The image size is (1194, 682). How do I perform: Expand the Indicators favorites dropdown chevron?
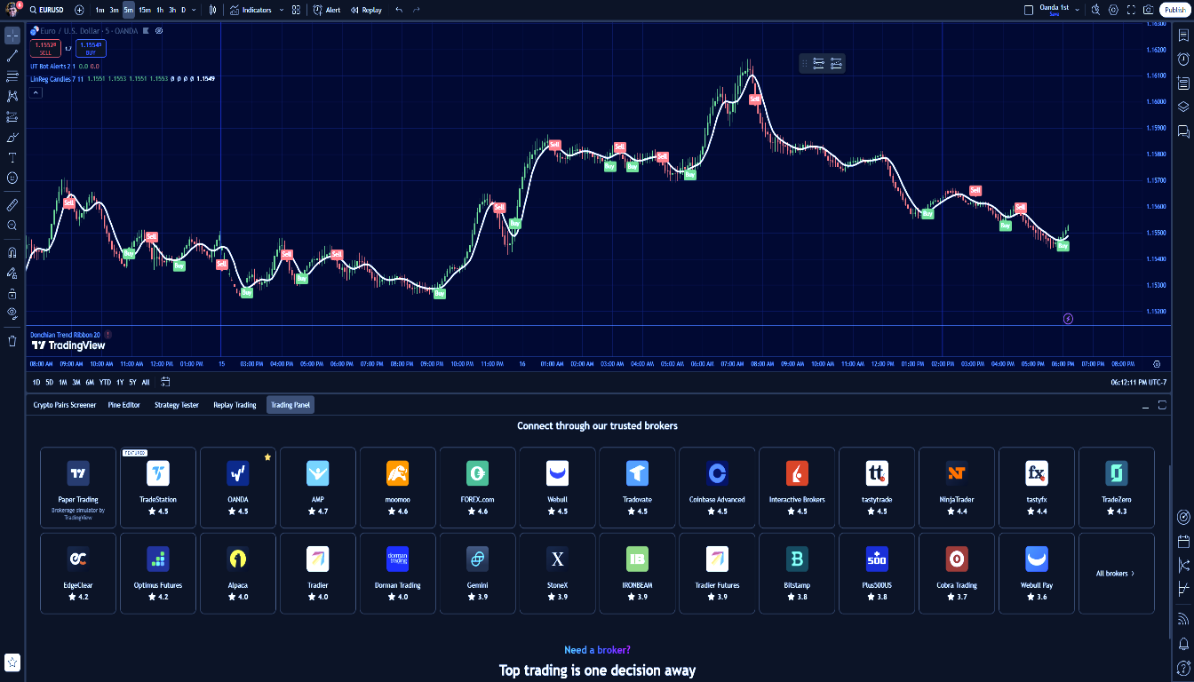coord(281,10)
